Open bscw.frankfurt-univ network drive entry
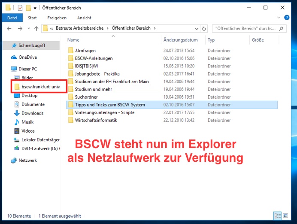Image resolution: width=297 pixels, height=224 pixels. click(37, 87)
